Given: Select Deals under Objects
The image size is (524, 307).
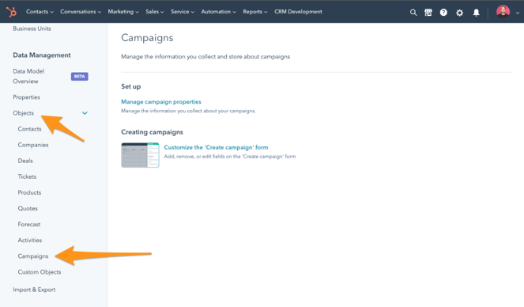Looking at the screenshot, I should tap(25, 161).
